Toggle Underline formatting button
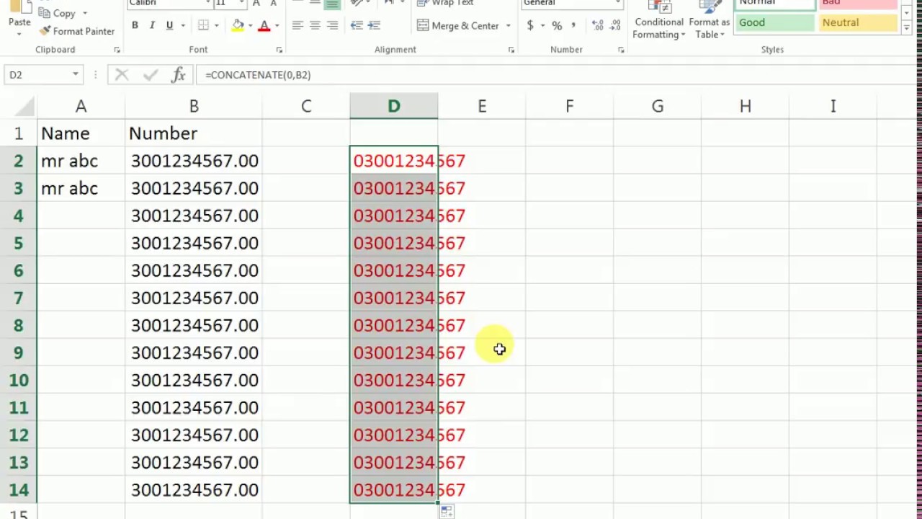The width and height of the screenshot is (922, 519). pyautogui.click(x=169, y=25)
